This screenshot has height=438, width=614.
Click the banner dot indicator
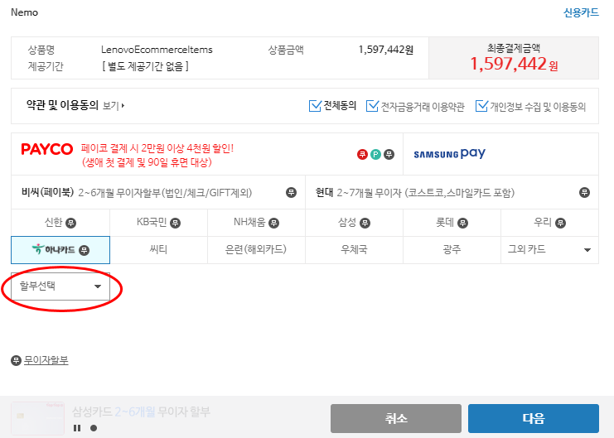94,428
